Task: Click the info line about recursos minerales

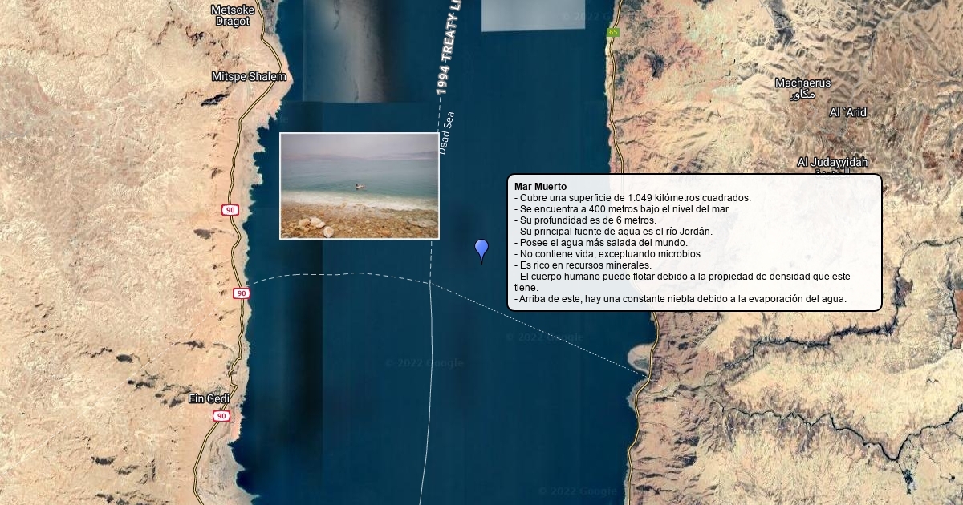Action: (x=583, y=265)
